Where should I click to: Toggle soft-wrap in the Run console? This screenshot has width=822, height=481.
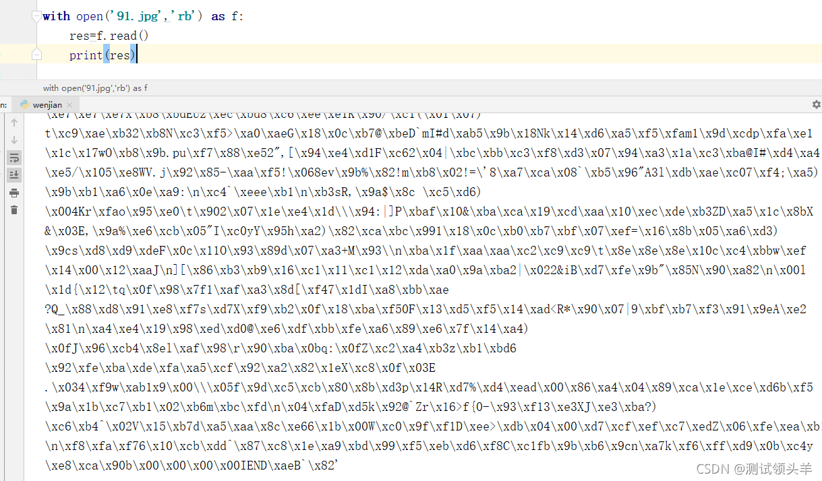14,158
